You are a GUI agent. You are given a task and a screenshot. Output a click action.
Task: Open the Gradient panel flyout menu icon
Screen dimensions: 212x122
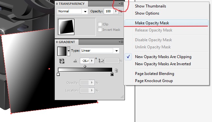pyautogui.click(x=121, y=42)
